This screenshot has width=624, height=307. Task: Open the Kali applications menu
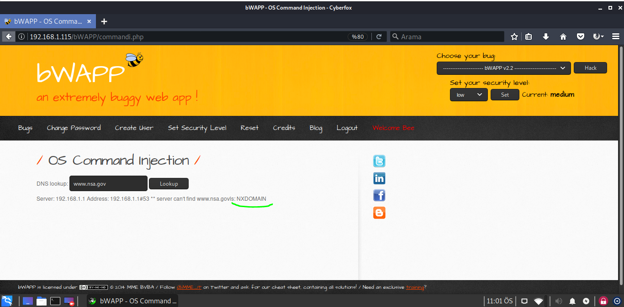(x=7, y=301)
